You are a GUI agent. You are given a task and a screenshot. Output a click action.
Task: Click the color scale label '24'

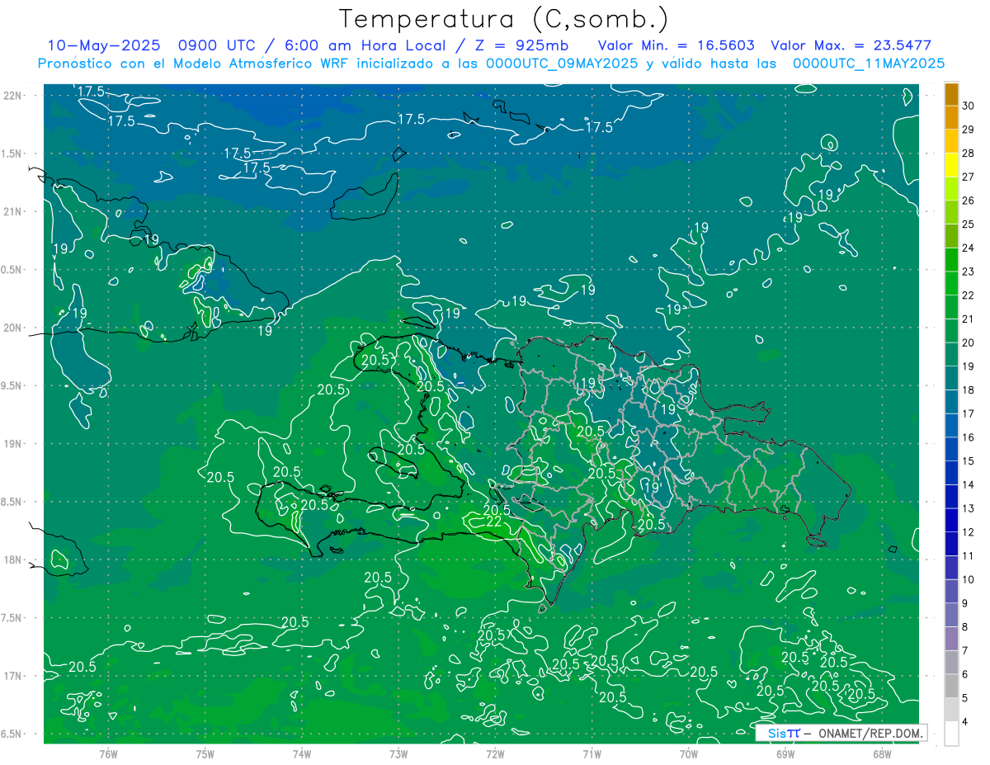pyautogui.click(x=969, y=248)
